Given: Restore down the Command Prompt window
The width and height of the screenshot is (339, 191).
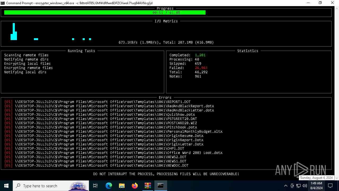Looking at the screenshot, I should [320, 3].
